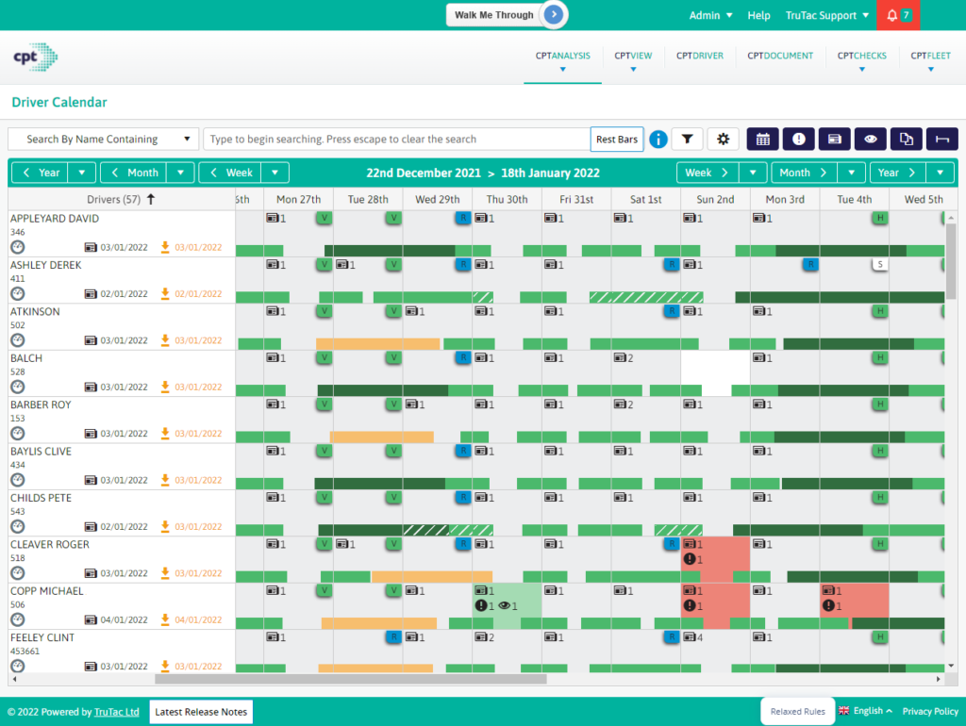Toggle the Rest Bars display
The image size is (966, 726).
tap(617, 139)
